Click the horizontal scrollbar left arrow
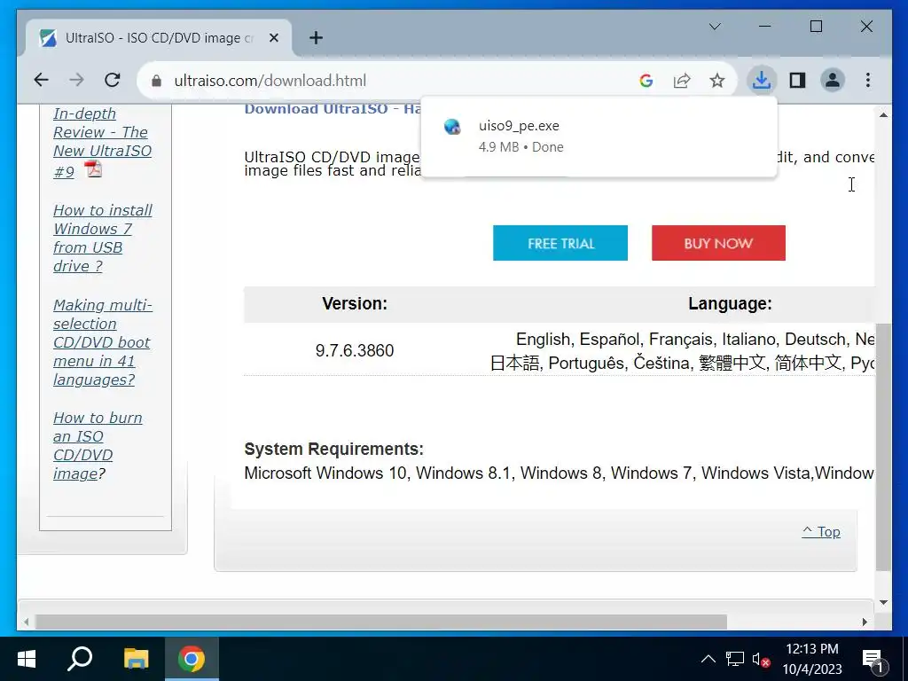The height and width of the screenshot is (681, 908). click(26, 622)
